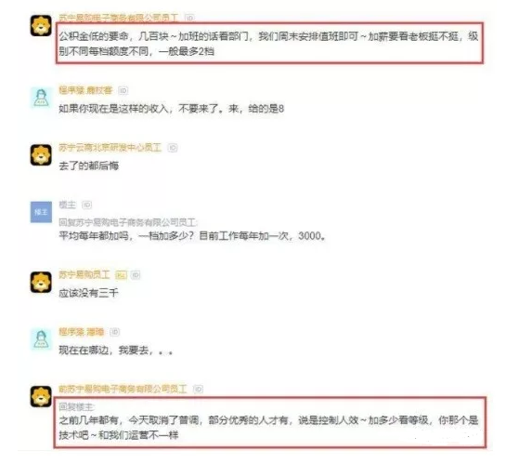Click the programmer avatar above 现在在哪边 comment
The image size is (506, 464).
coord(41,339)
